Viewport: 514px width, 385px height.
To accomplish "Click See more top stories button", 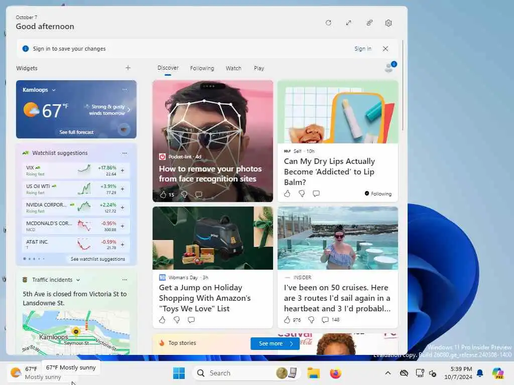I will pyautogui.click(x=275, y=343).
